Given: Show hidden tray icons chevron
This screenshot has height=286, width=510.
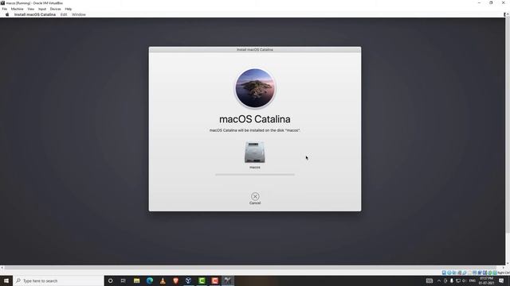Looking at the screenshot, I should [x=439, y=280].
